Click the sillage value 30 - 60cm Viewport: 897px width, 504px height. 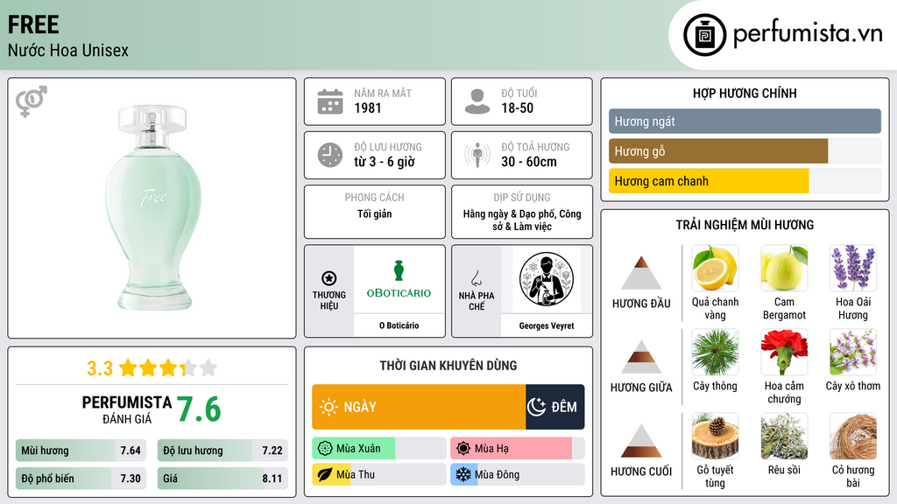[528, 162]
